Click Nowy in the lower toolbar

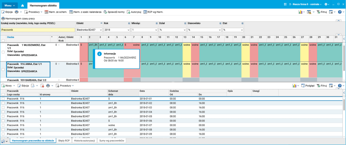click(7, 85)
